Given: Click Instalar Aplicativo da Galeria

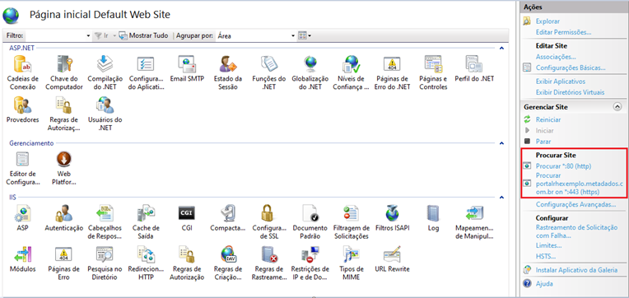Looking at the screenshot, I should click(576, 270).
